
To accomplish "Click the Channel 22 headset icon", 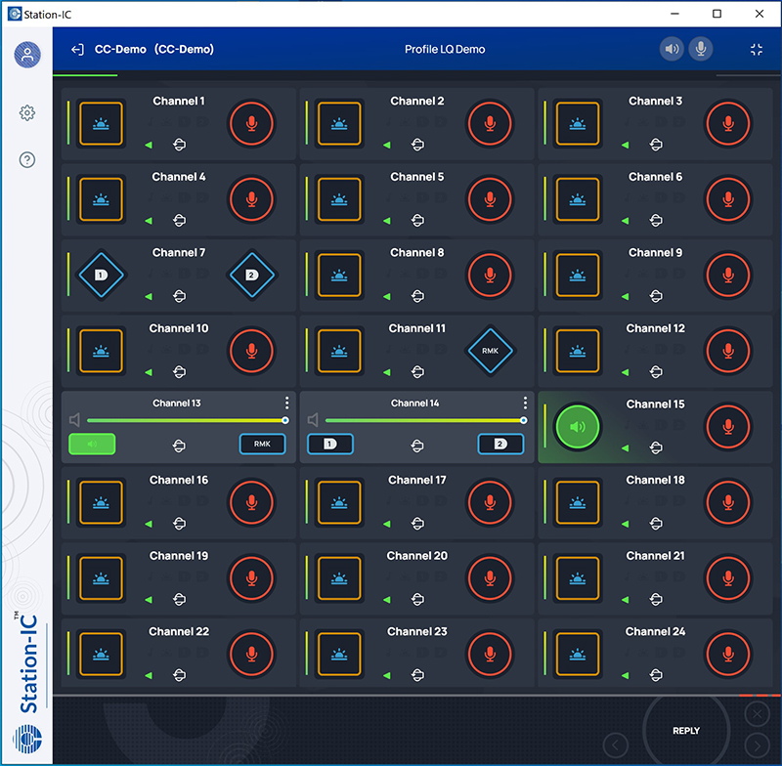I will coord(180,675).
